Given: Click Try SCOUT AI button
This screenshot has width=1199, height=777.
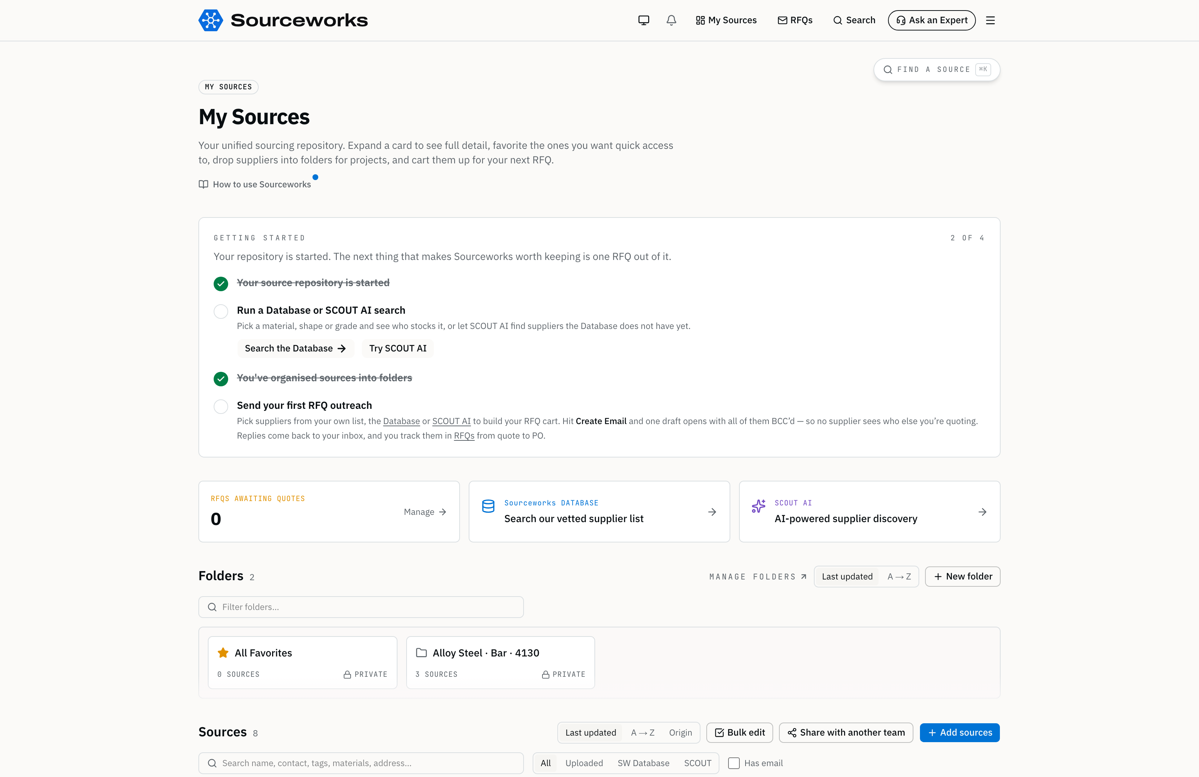Looking at the screenshot, I should click(397, 349).
